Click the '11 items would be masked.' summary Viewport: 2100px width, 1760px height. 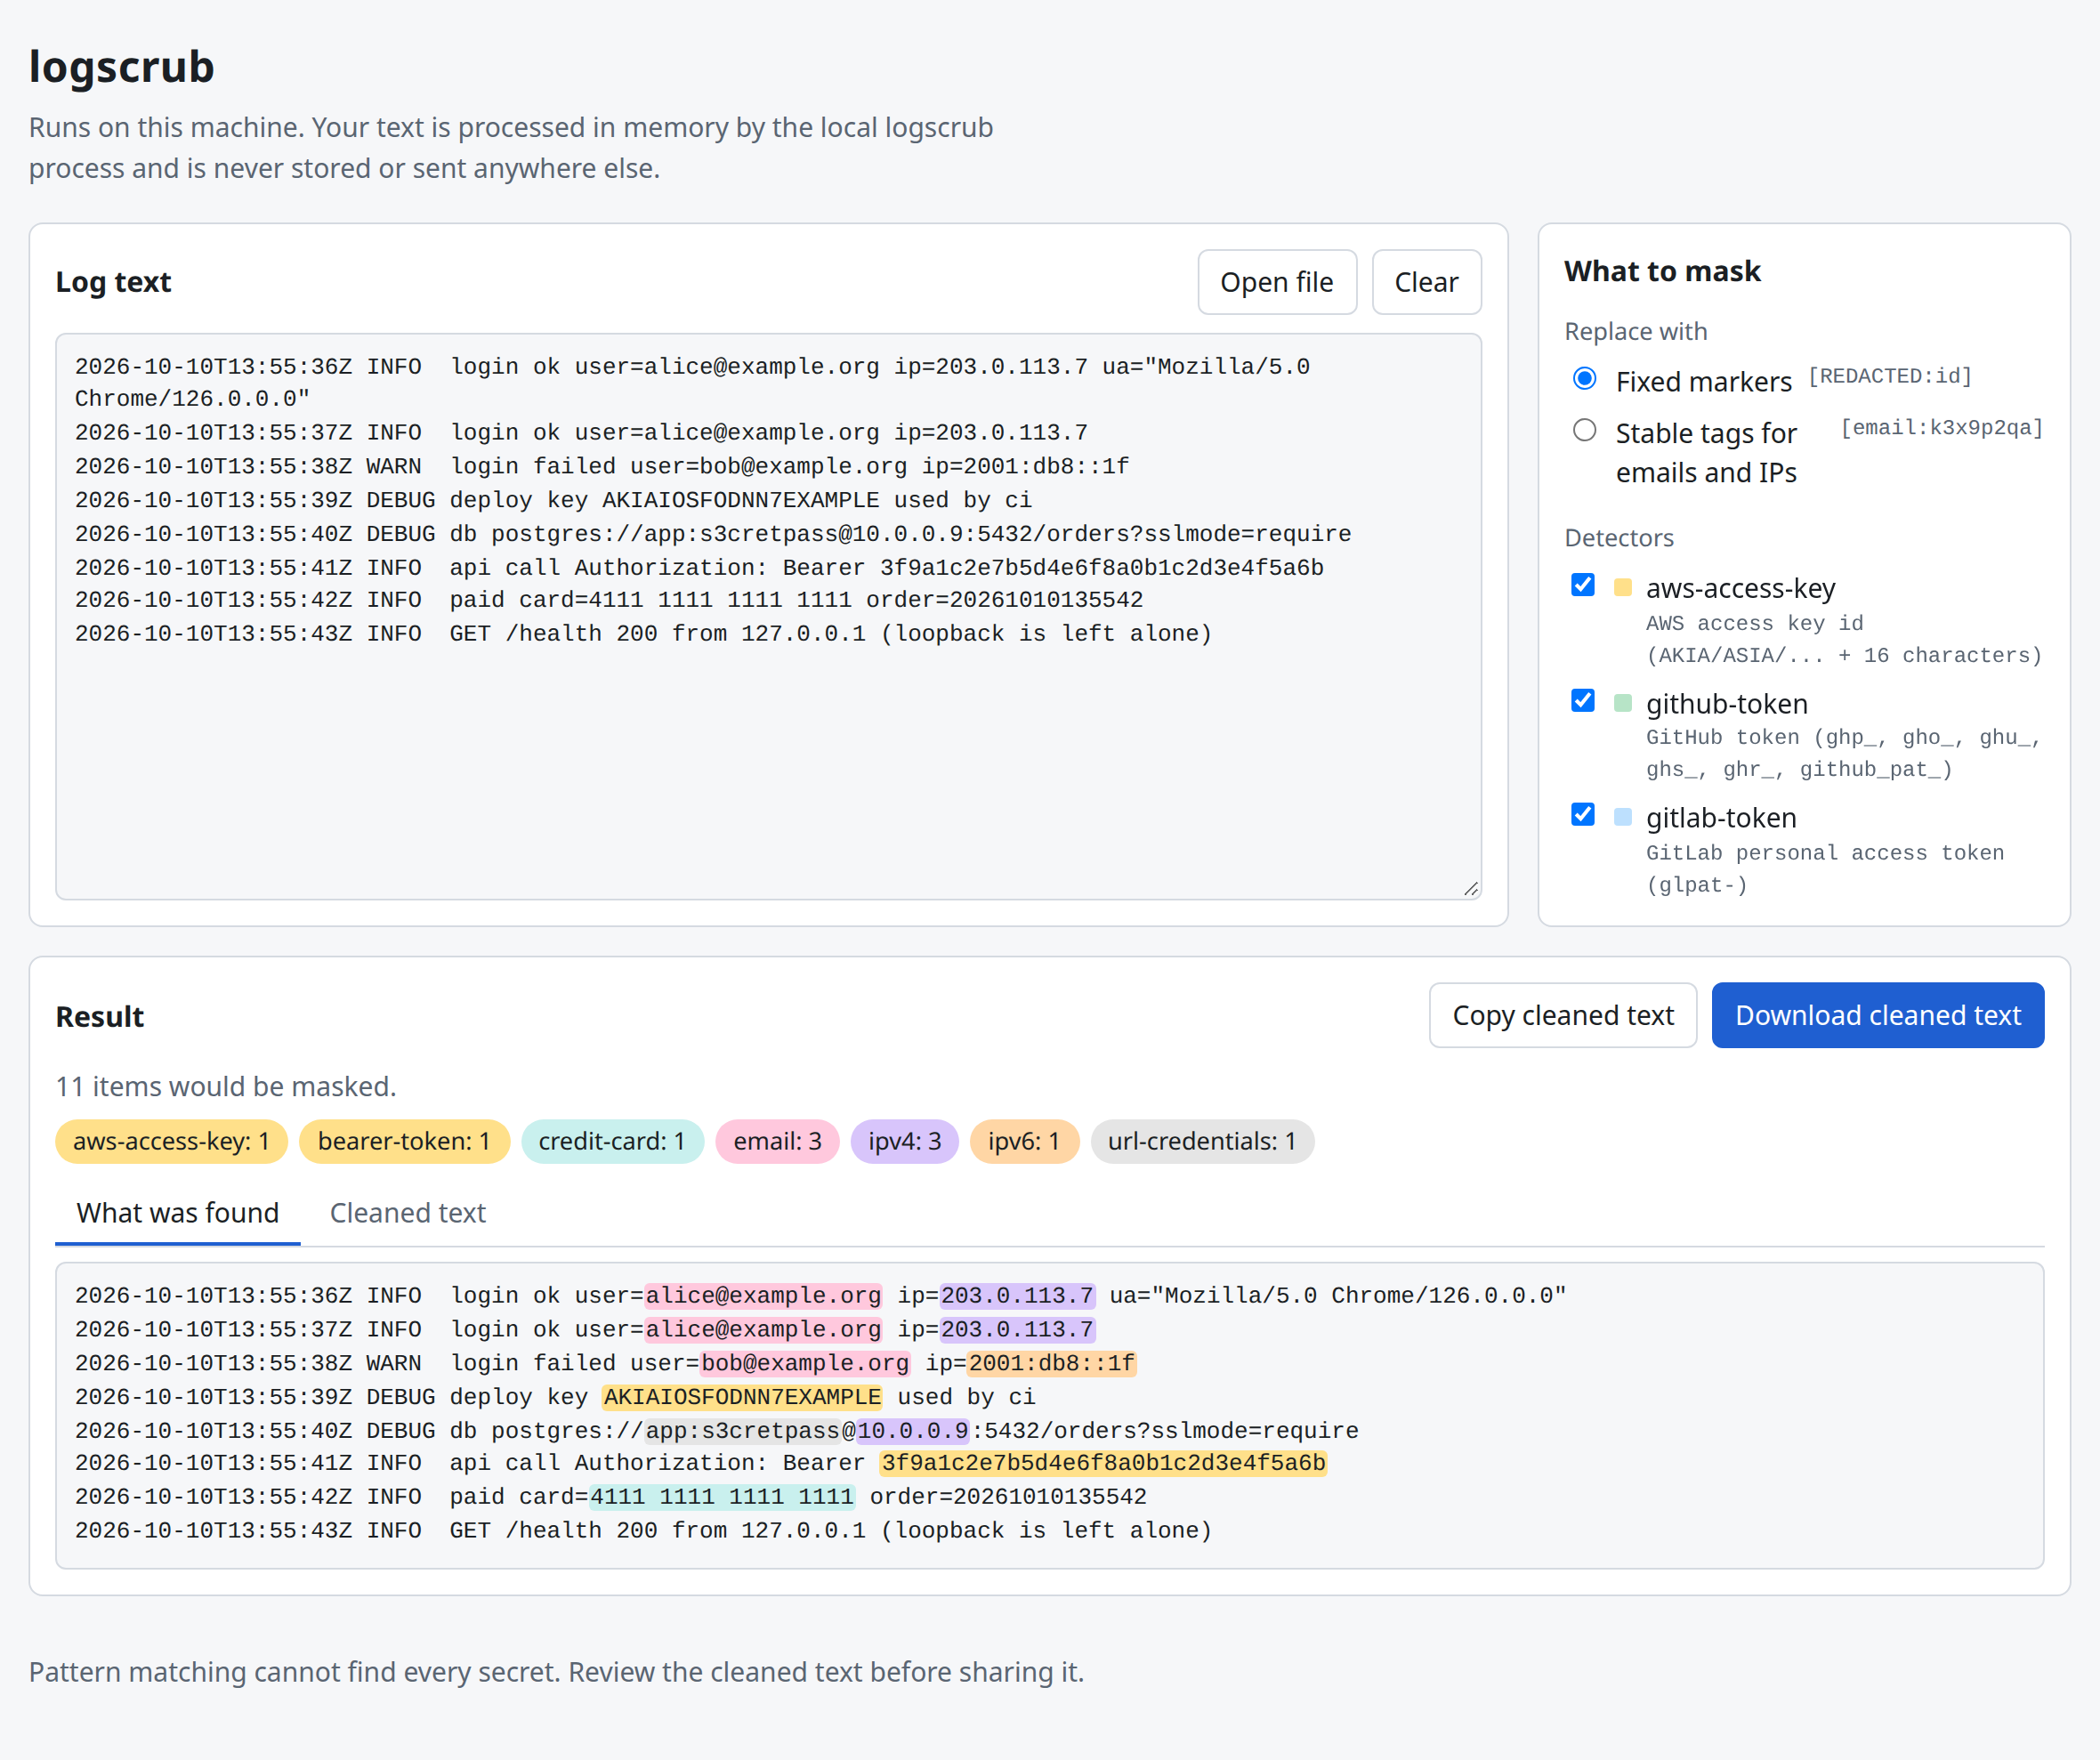point(226,1086)
